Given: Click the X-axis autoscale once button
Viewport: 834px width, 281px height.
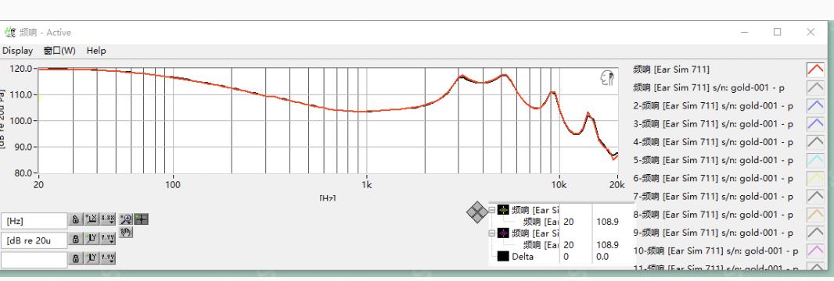Looking at the screenshot, I should tap(92, 219).
